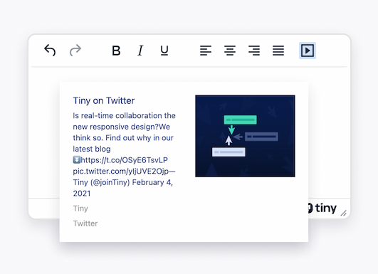Open the Insert media button
Screen dimensions: 378x274
coord(308,51)
